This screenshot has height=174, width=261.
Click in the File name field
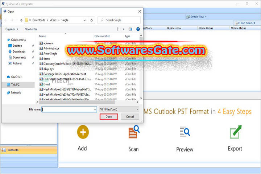pos(69,109)
